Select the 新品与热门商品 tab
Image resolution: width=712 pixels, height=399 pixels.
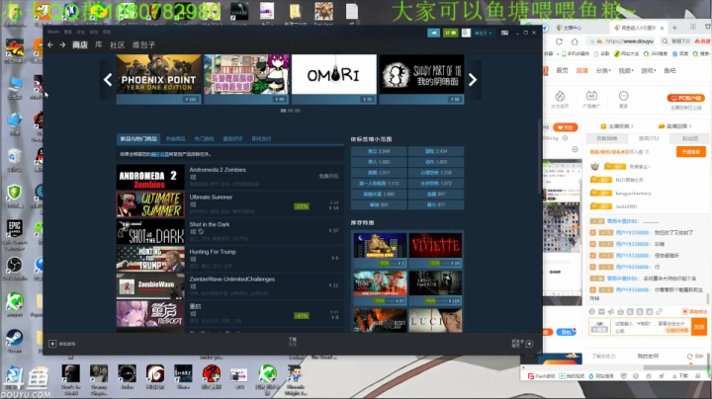click(x=138, y=138)
